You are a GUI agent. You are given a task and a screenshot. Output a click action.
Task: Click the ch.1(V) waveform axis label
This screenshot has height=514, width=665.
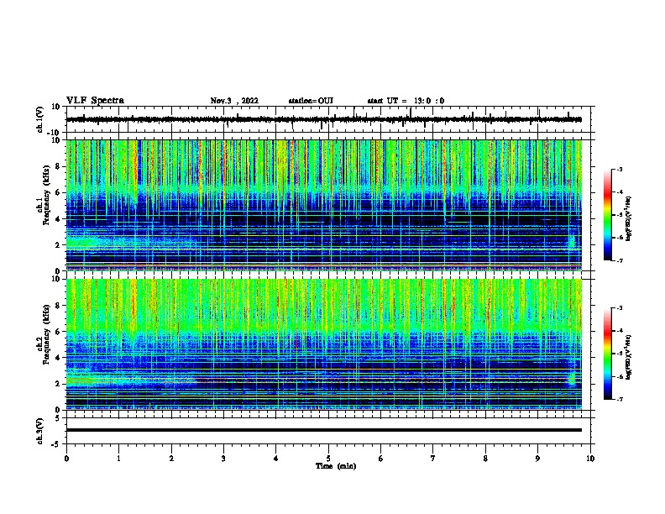40,119
